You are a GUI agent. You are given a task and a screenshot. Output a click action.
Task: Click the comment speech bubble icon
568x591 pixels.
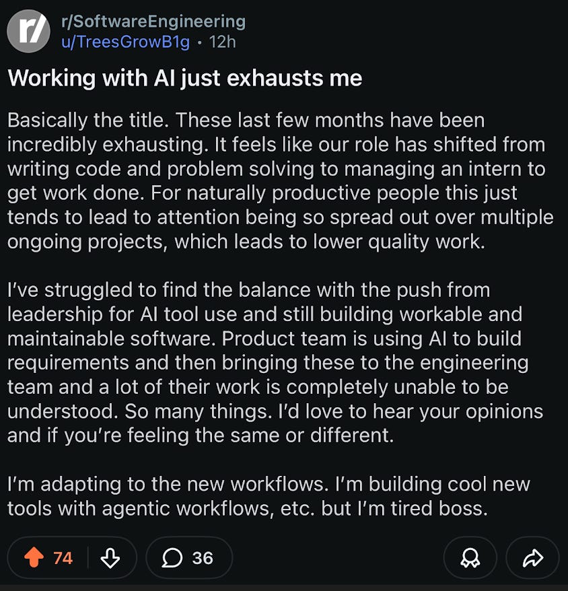(173, 557)
